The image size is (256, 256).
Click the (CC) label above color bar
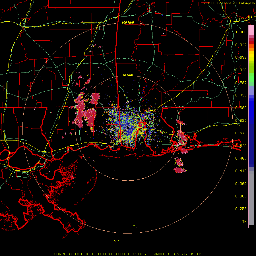pos(243,20)
